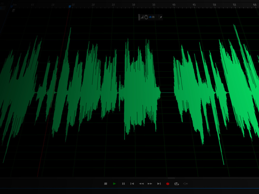Pause playback with the Pause button

123,184
